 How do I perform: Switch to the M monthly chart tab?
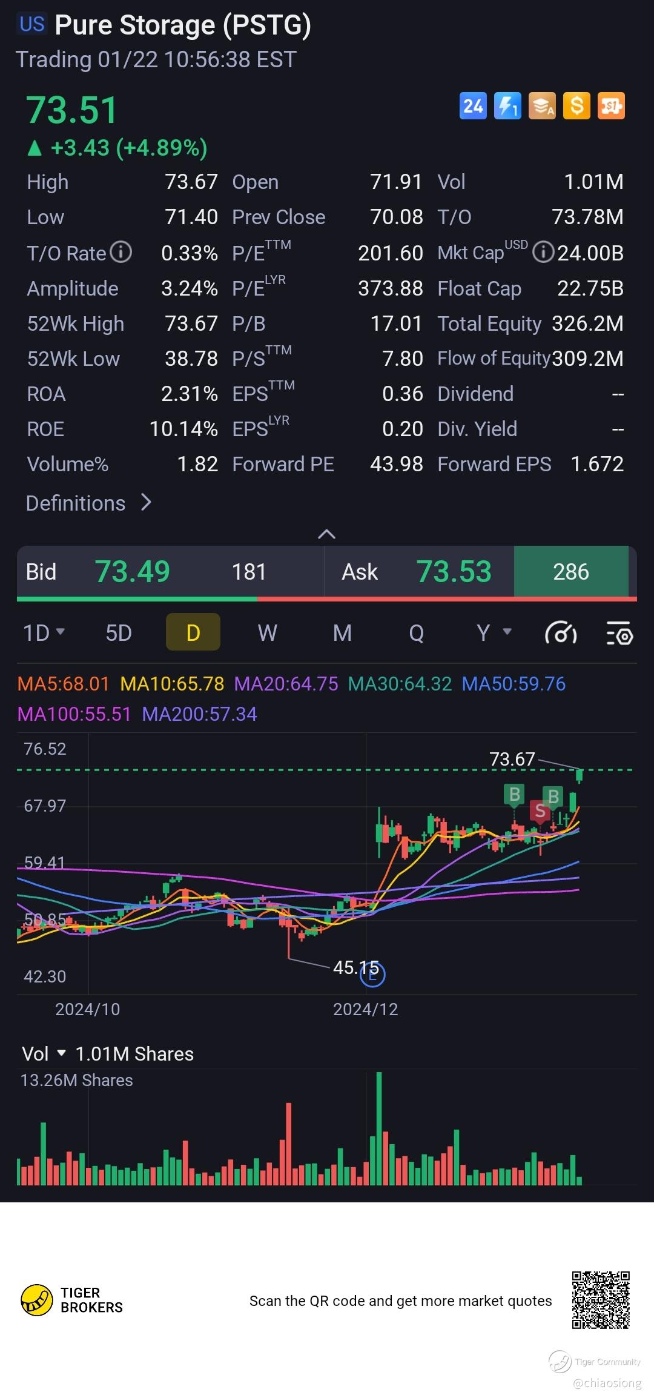point(342,633)
